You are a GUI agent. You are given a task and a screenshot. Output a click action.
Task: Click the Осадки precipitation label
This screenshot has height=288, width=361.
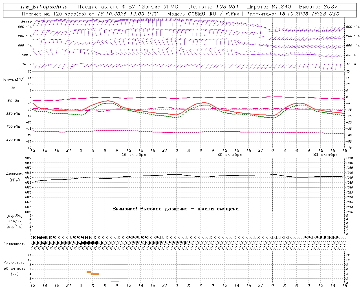tap(15, 221)
